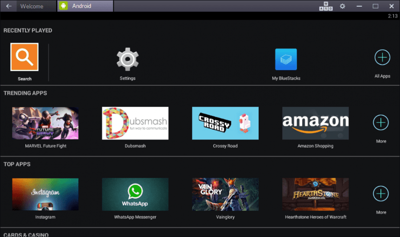Open the WASD keyboard mapping icon

pyautogui.click(x=326, y=6)
